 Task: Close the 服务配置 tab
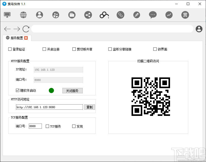pyautogui.click(x=26, y=38)
